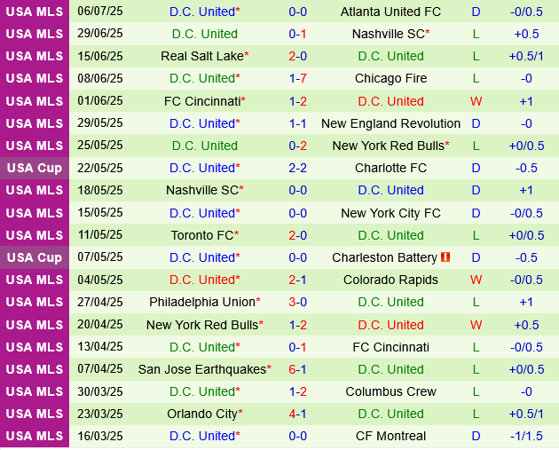The image size is (559, 450).
Task: Click the 3-0 Philadelphia Union score
Action: (x=298, y=303)
